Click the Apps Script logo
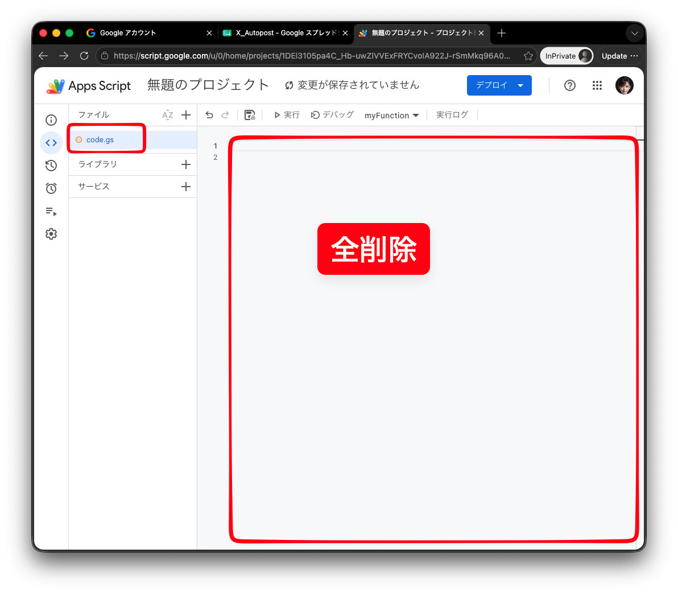This screenshot has width=678, height=594. 89,86
